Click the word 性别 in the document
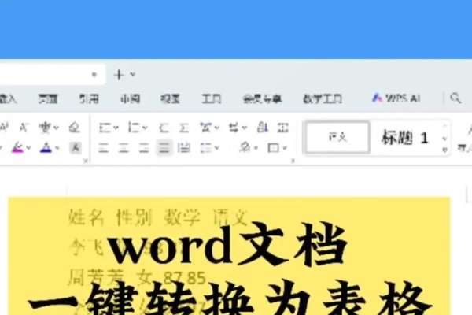472x315 pixels. (x=134, y=217)
